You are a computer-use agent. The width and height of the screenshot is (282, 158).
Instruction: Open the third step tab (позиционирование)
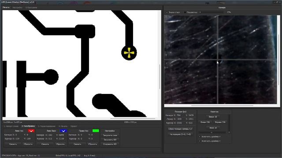47,126
